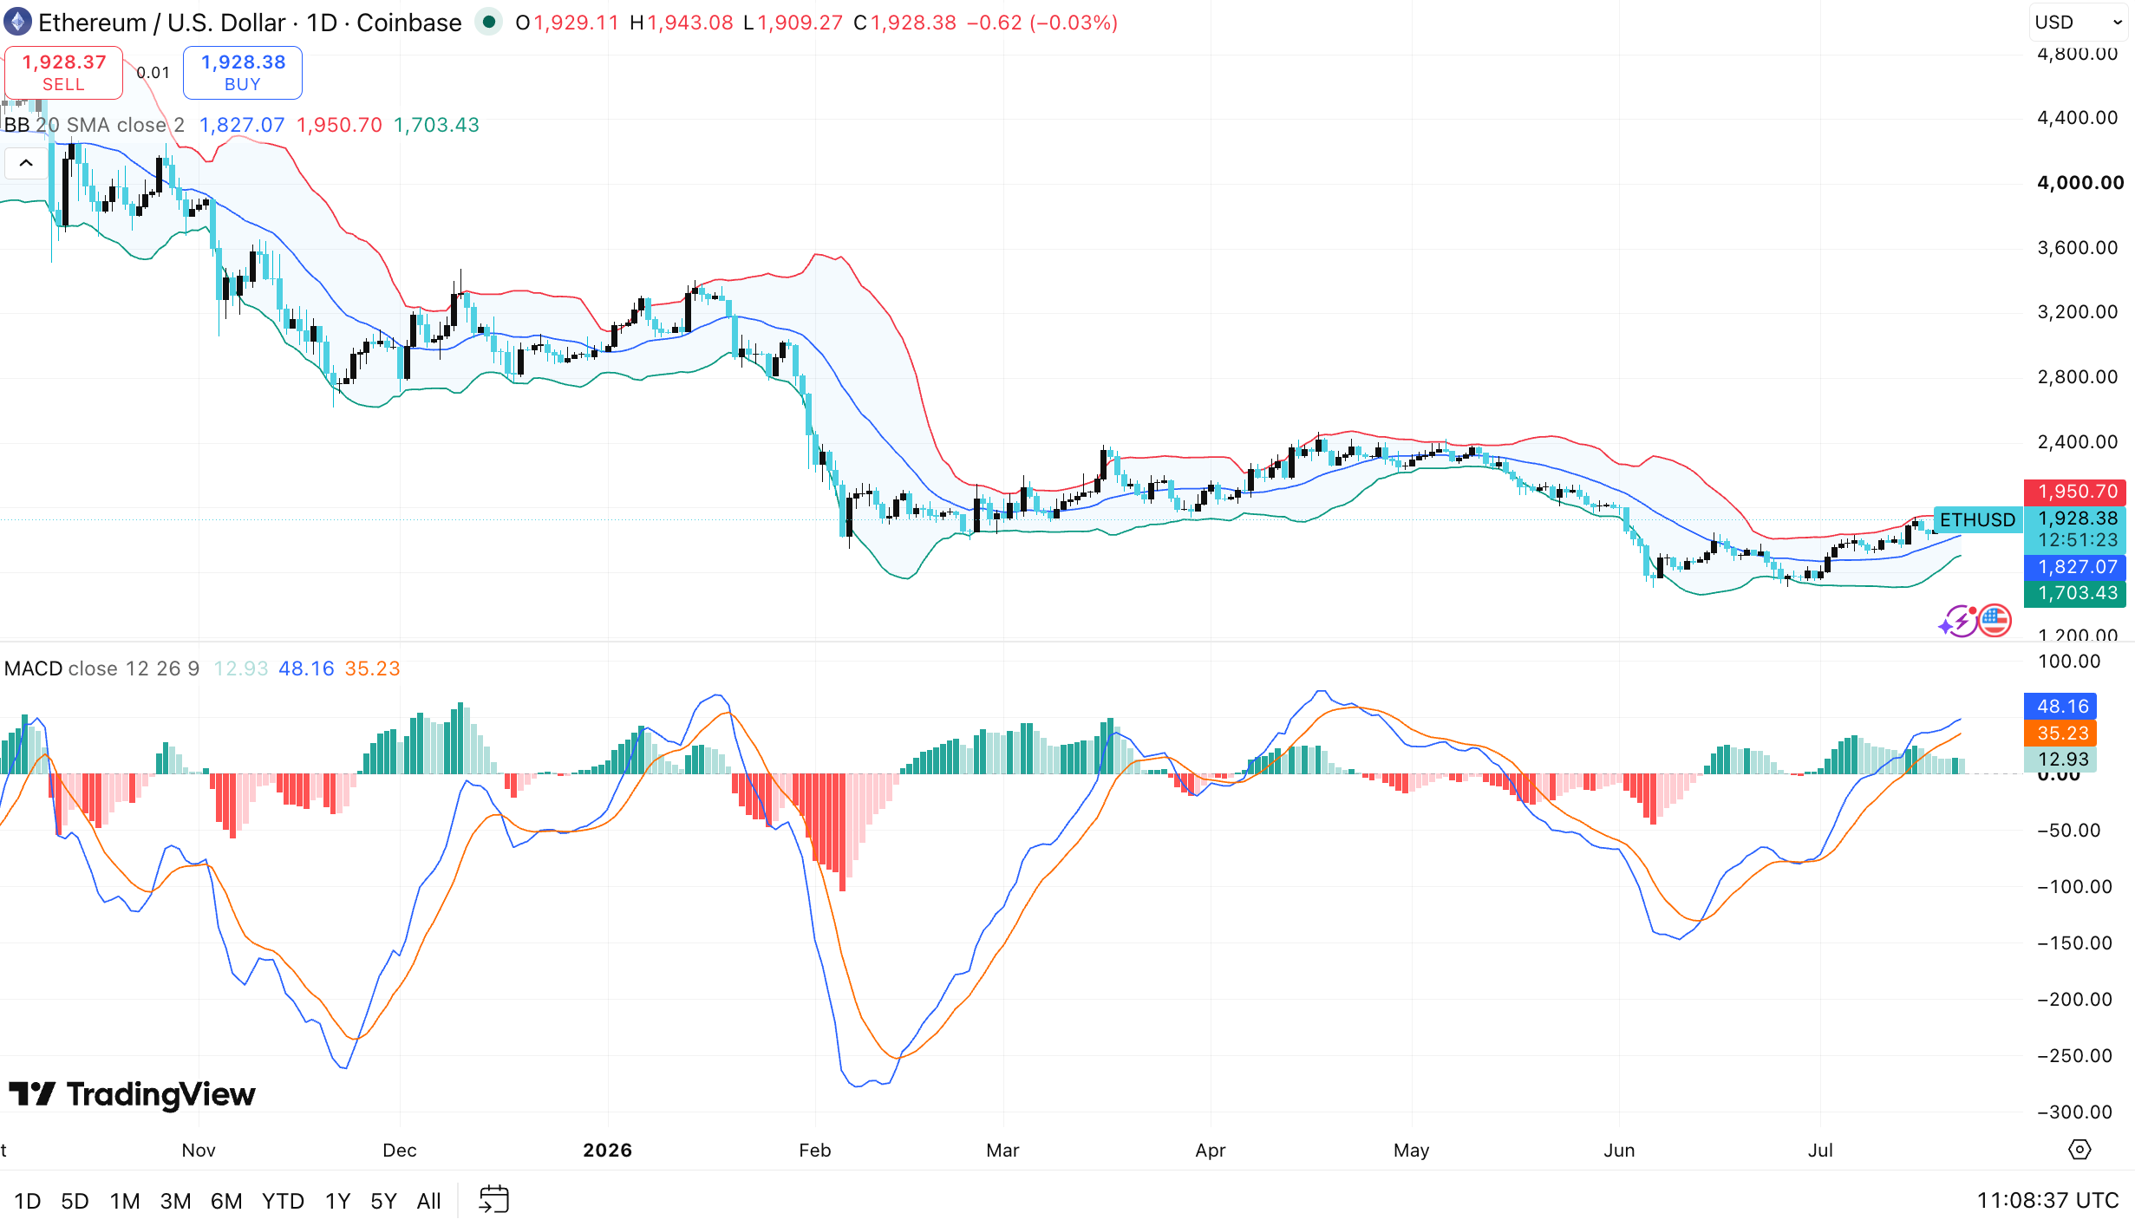The image size is (2135, 1226).
Task: Collapse the indicator legend chevron
Action: tap(26, 163)
